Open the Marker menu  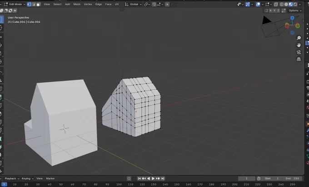(x=50, y=178)
